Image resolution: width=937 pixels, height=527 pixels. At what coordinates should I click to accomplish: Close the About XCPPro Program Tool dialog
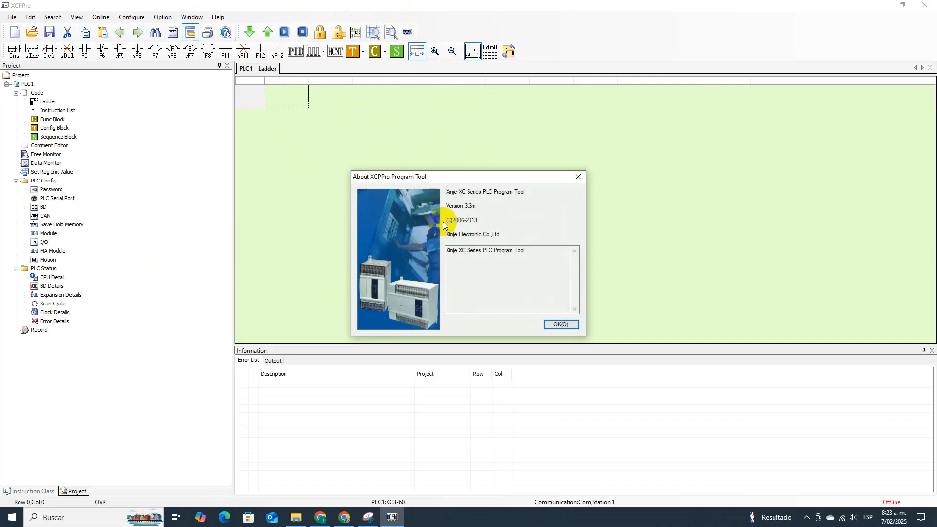coord(578,177)
